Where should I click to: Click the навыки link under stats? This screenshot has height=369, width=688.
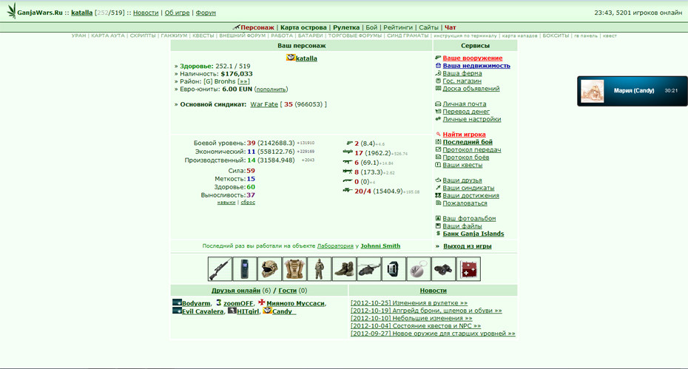coord(226,203)
